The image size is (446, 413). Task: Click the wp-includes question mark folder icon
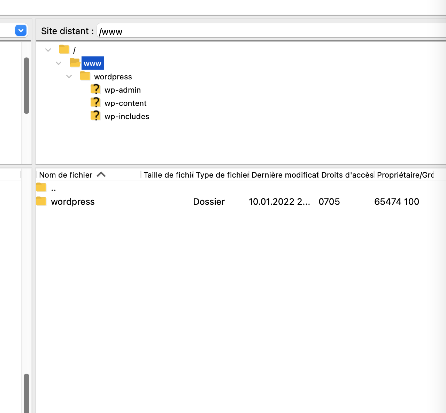[x=95, y=116]
